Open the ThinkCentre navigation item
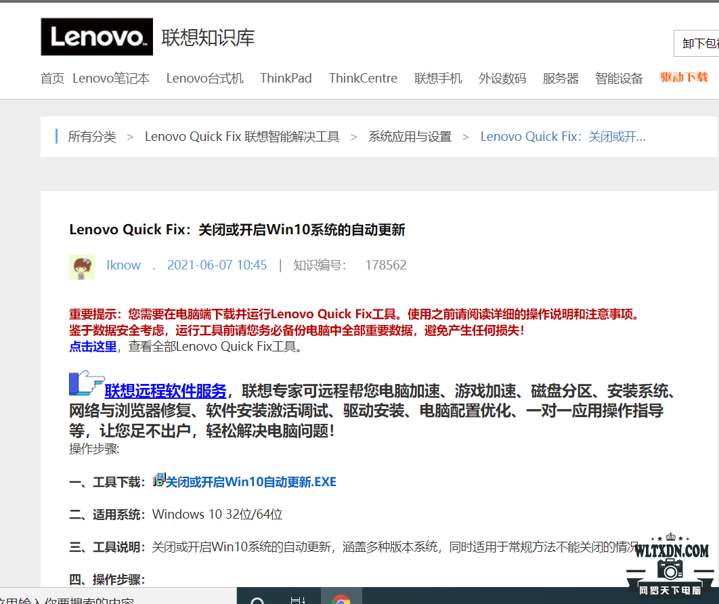This screenshot has width=719, height=604. pos(363,79)
